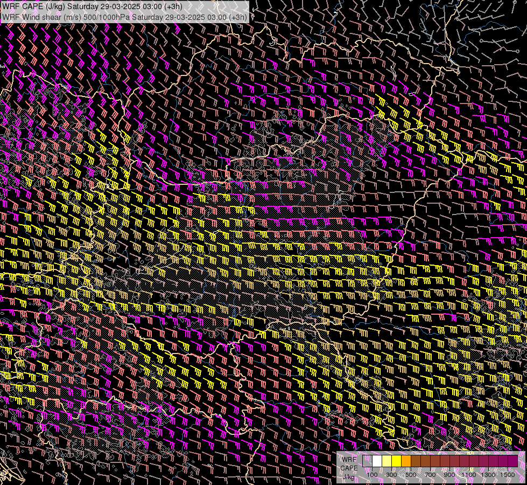The width and height of the screenshot is (527, 485).
Task: Click the legend value '700'
Action: [430, 475]
